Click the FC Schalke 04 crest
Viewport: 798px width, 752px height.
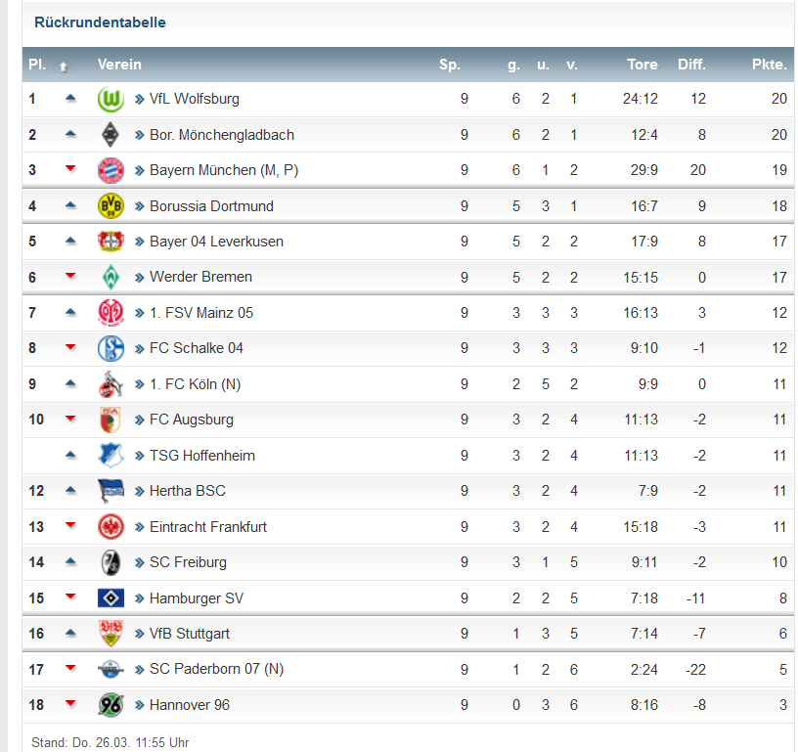point(111,348)
